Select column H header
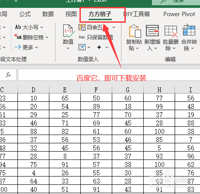This screenshot has height=194, width=200. 159,90
